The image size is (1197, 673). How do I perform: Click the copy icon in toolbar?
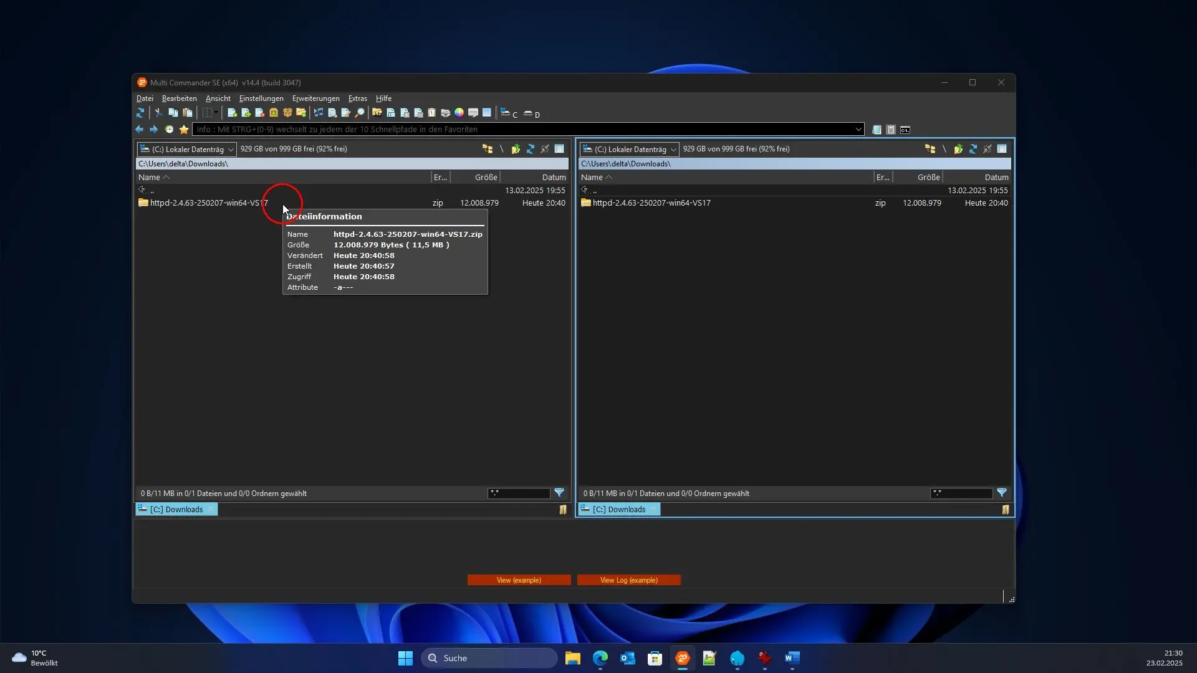coord(173,113)
